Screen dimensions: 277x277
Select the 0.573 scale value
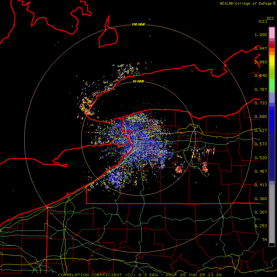pyautogui.click(x=261, y=144)
